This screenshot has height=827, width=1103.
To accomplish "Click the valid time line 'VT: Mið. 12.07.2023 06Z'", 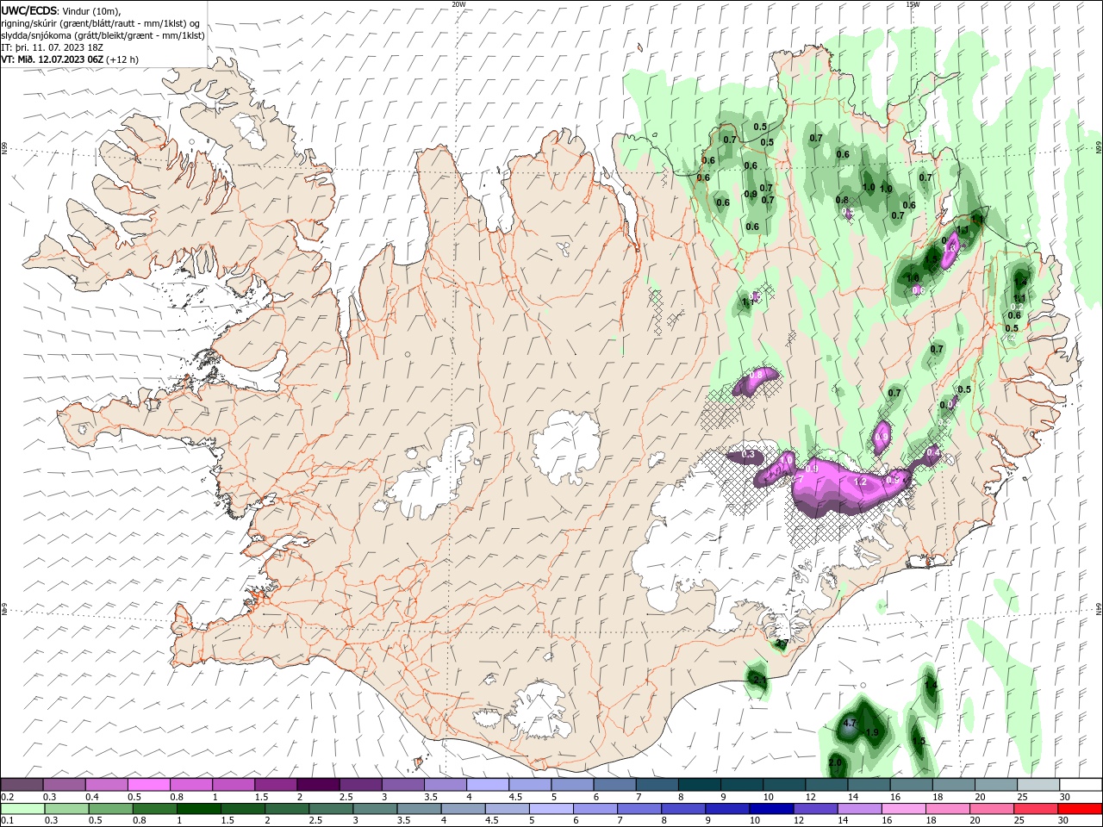I will click(53, 59).
